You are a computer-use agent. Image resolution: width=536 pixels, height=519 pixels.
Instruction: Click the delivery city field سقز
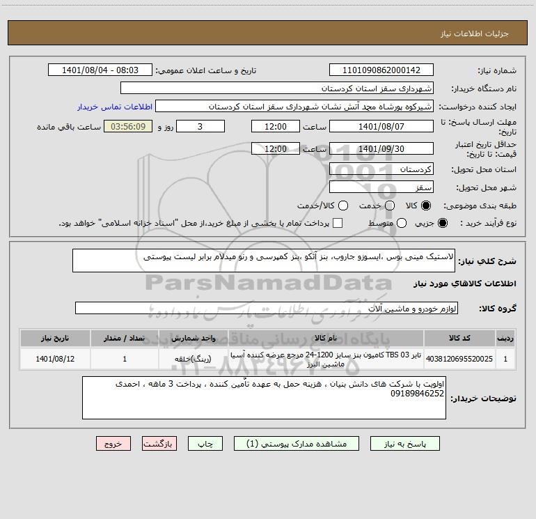click(x=381, y=187)
